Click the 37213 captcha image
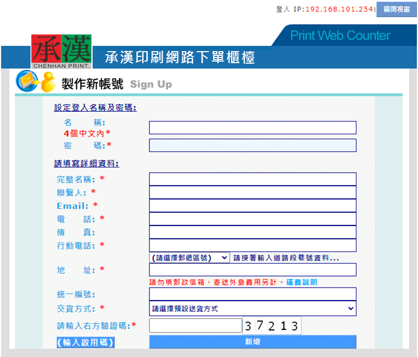This screenshot has height=357, width=418. (x=272, y=326)
